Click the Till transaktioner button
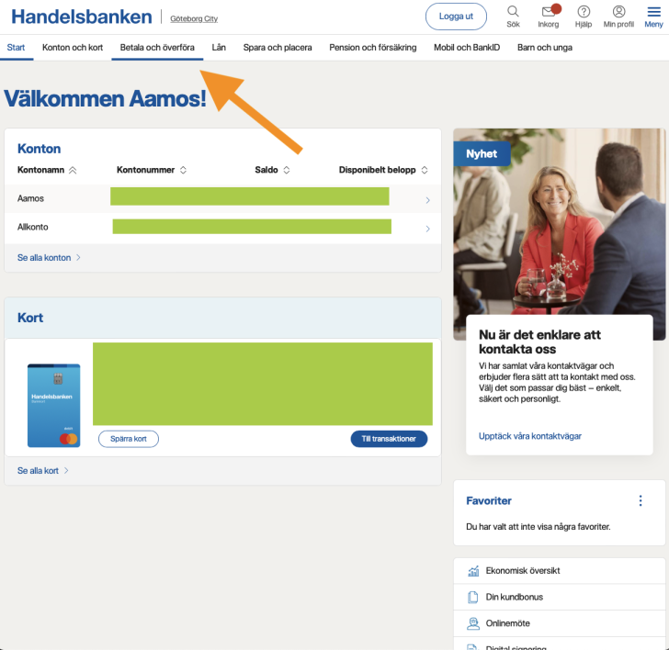 coord(389,439)
